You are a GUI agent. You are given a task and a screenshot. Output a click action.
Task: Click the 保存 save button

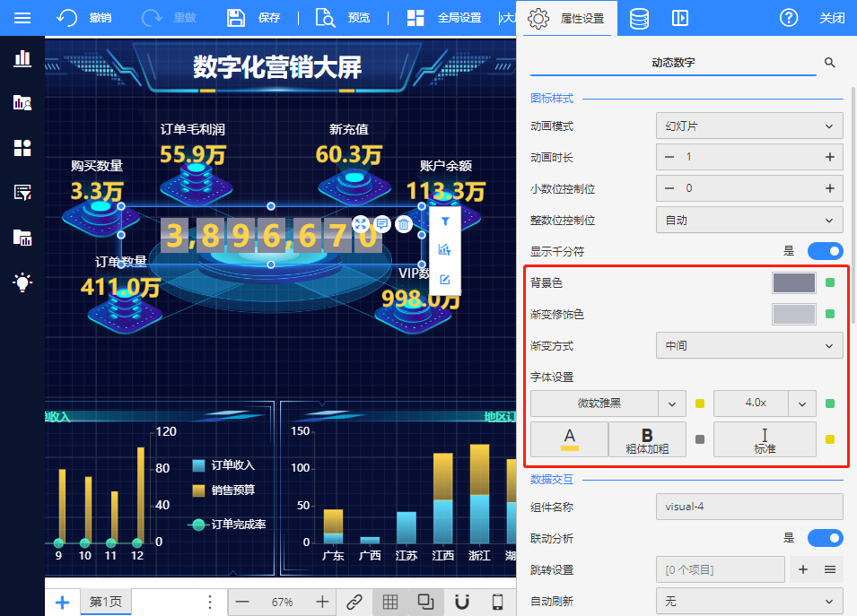click(x=254, y=18)
